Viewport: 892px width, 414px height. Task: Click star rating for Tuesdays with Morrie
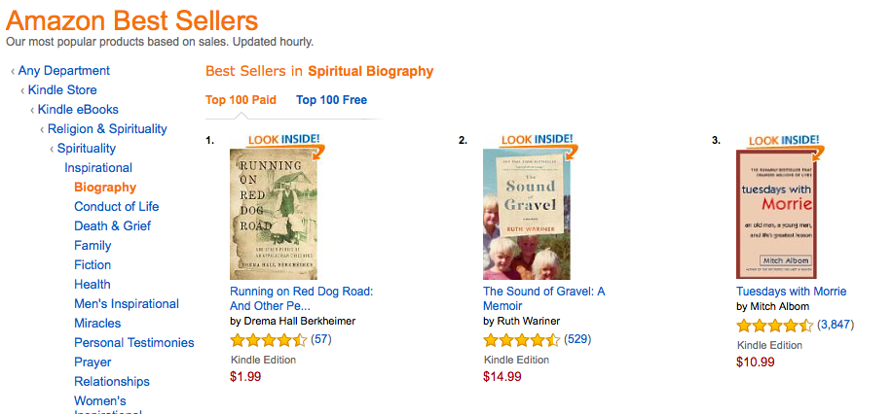(774, 324)
